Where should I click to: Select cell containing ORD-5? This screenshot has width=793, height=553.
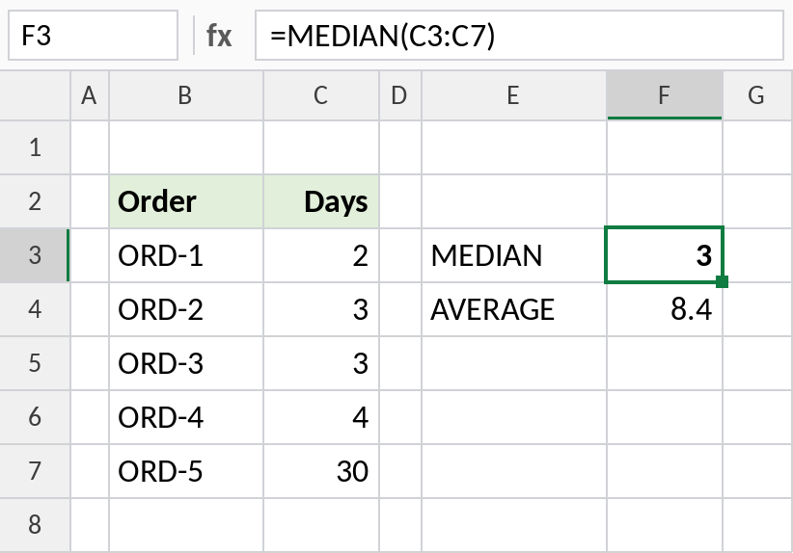coord(186,471)
